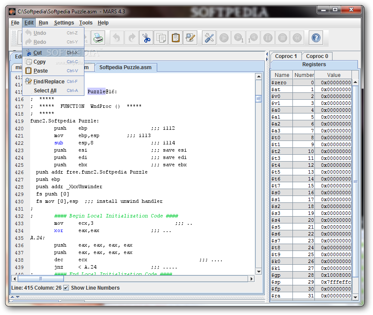Click the registers table scrollbar up arrow
Screen dimensions: 373x315
355,82
